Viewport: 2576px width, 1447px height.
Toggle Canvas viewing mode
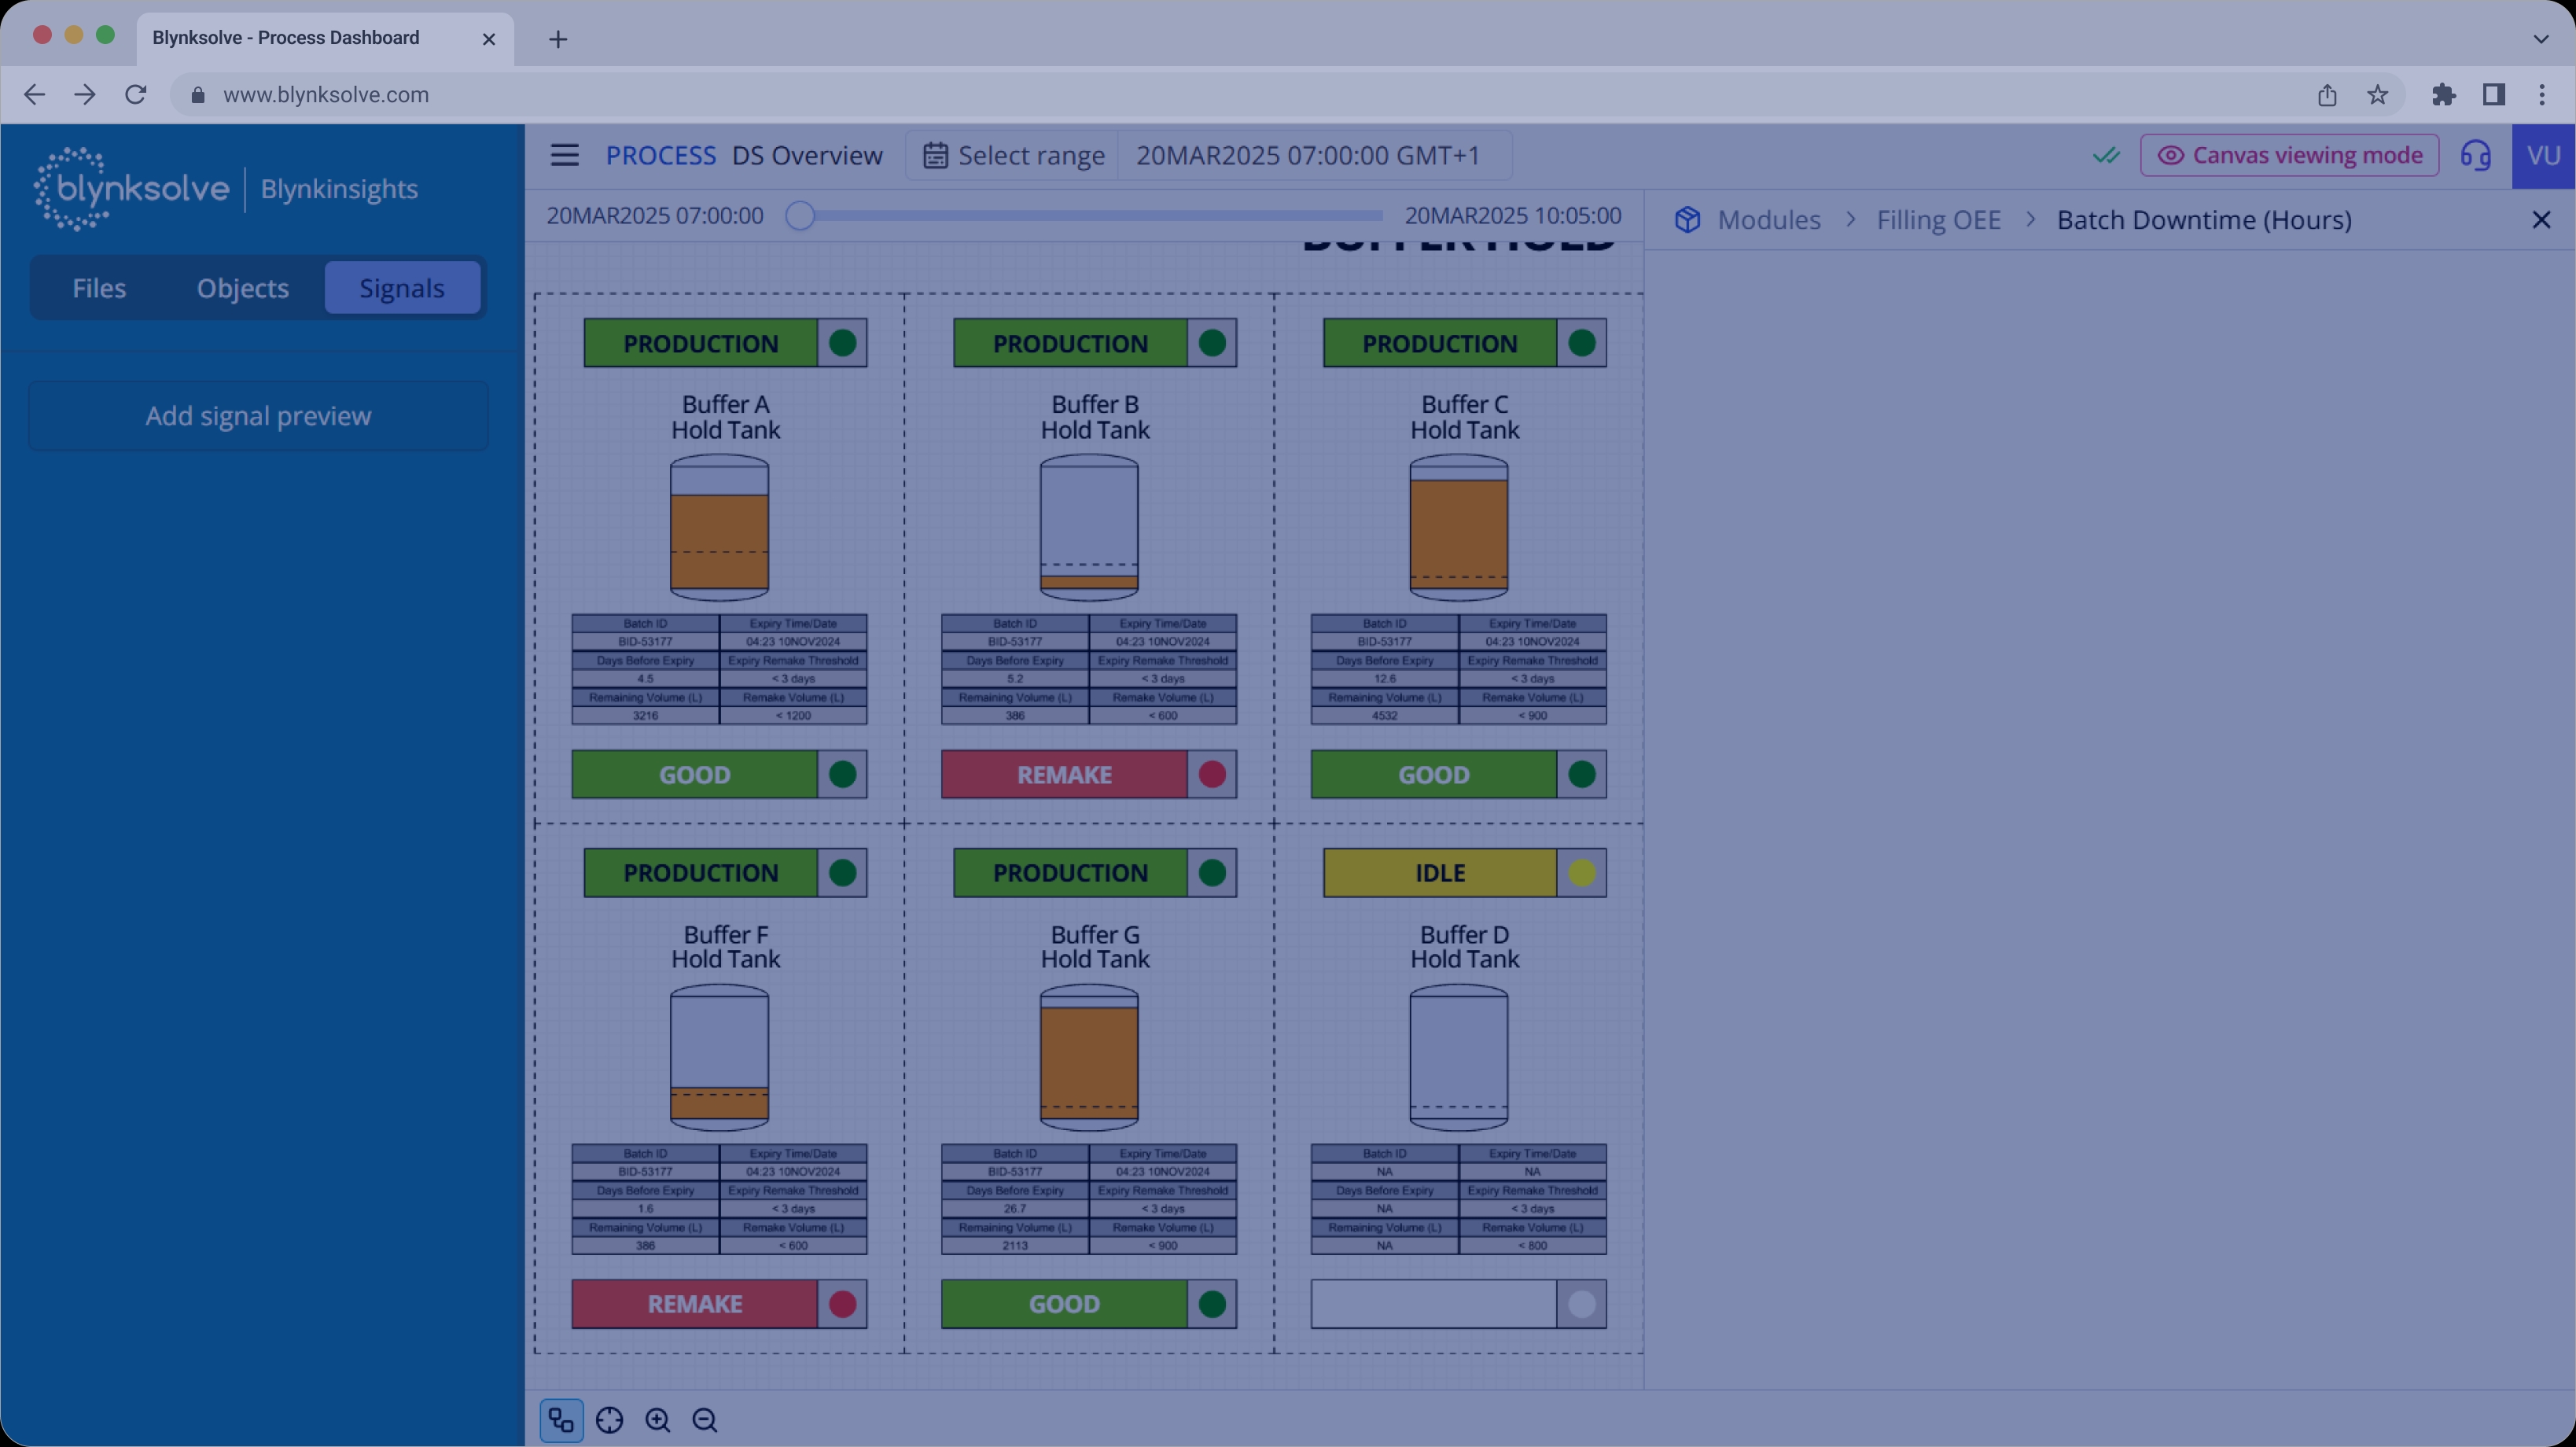click(x=2289, y=155)
